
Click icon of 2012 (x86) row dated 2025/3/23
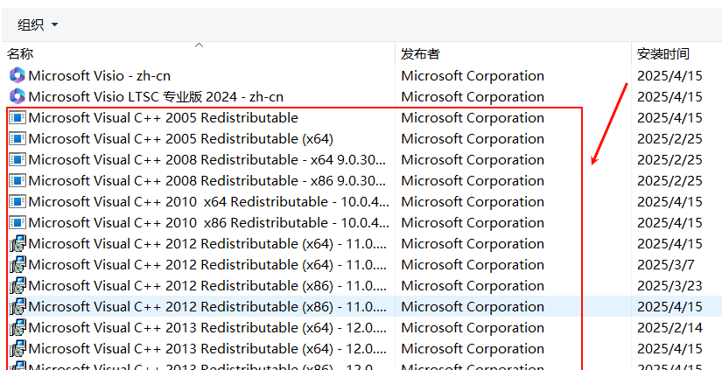click(x=18, y=286)
